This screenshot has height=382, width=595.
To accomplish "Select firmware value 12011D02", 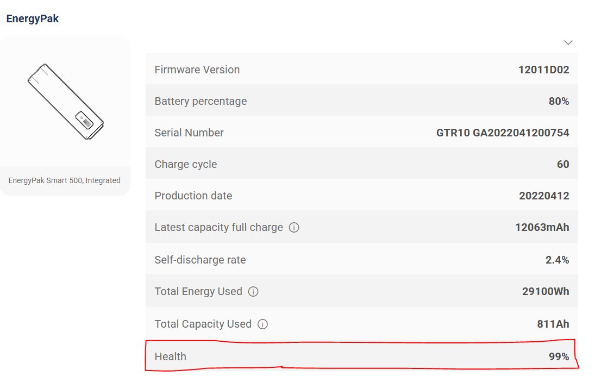I will coord(544,70).
